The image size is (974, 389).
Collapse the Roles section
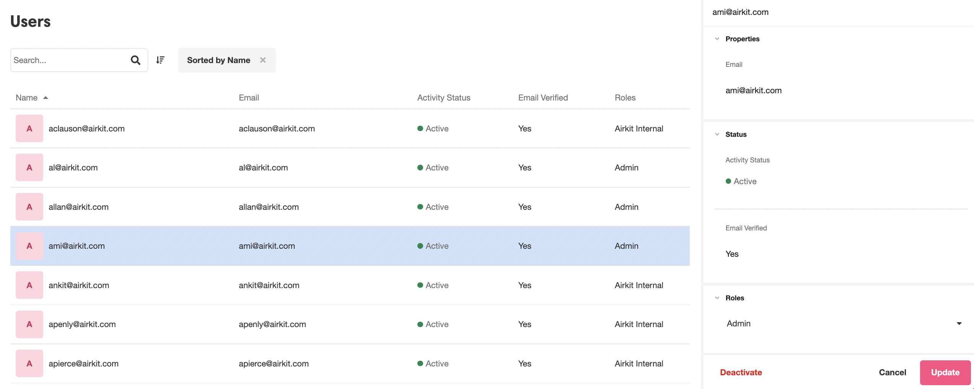[717, 298]
